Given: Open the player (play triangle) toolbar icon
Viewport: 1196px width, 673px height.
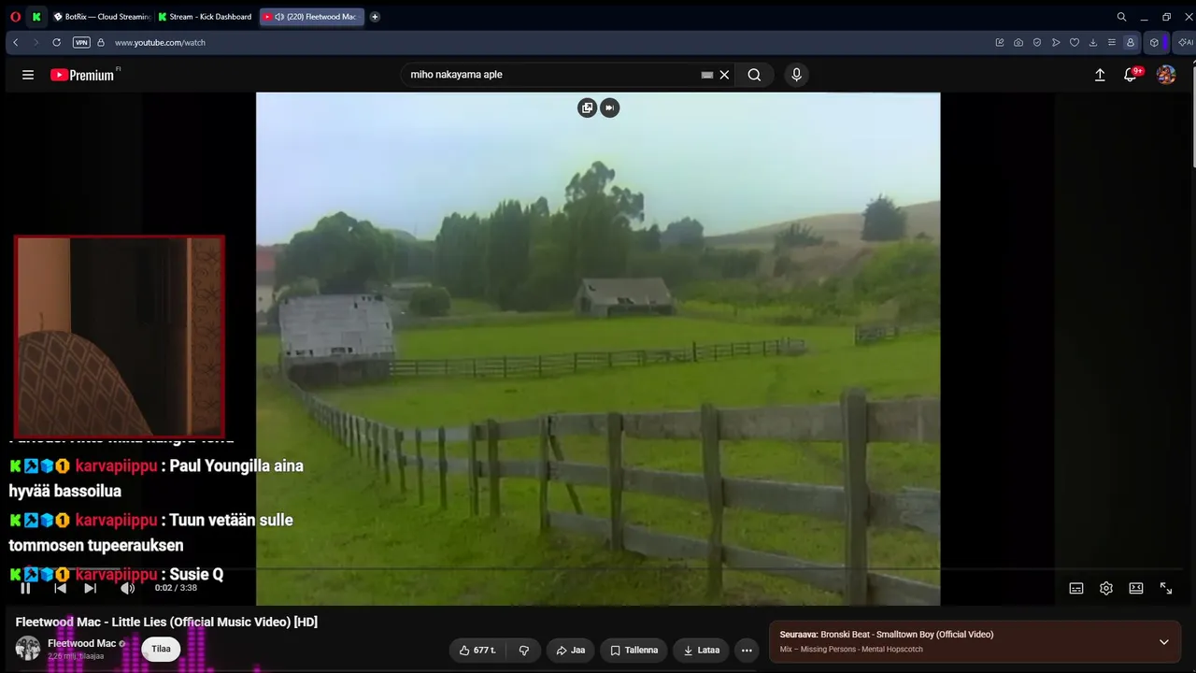Looking at the screenshot, I should pos(1056,42).
